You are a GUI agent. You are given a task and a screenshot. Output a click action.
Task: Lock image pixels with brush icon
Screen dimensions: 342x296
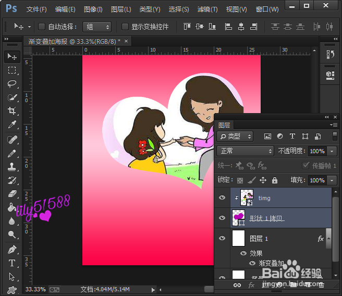[251, 180]
